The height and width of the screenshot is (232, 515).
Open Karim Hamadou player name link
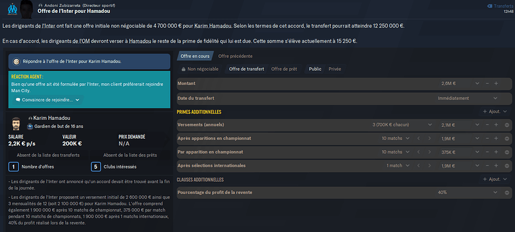[x=51, y=118]
